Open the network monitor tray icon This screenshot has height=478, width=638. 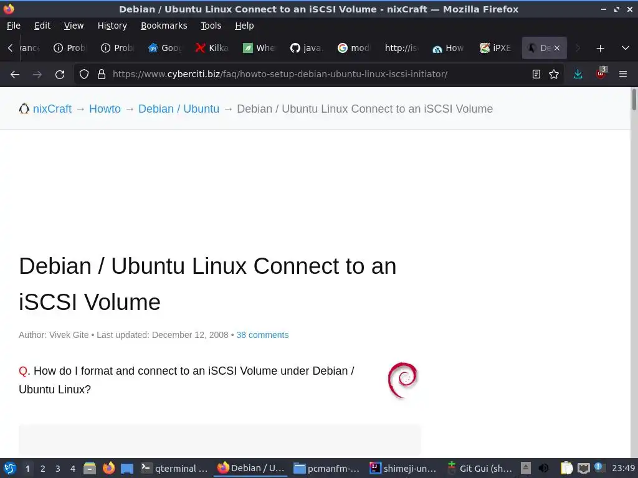pos(583,468)
